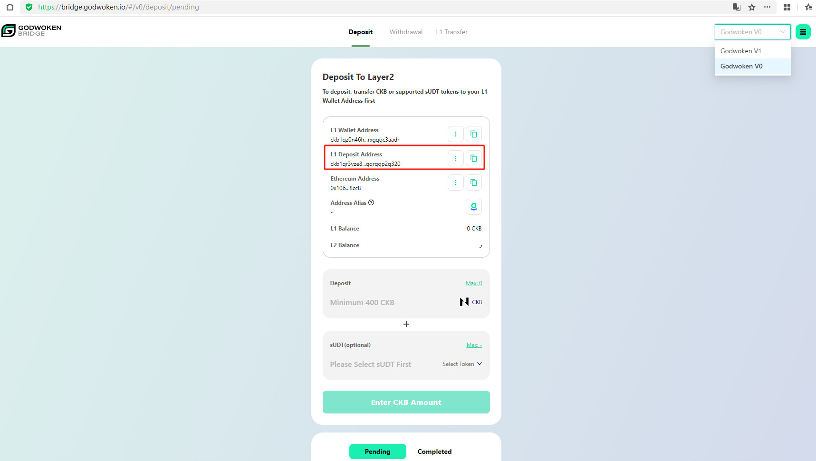Choose Godwoken V1 from network list
The width and height of the screenshot is (816, 461).
click(740, 51)
